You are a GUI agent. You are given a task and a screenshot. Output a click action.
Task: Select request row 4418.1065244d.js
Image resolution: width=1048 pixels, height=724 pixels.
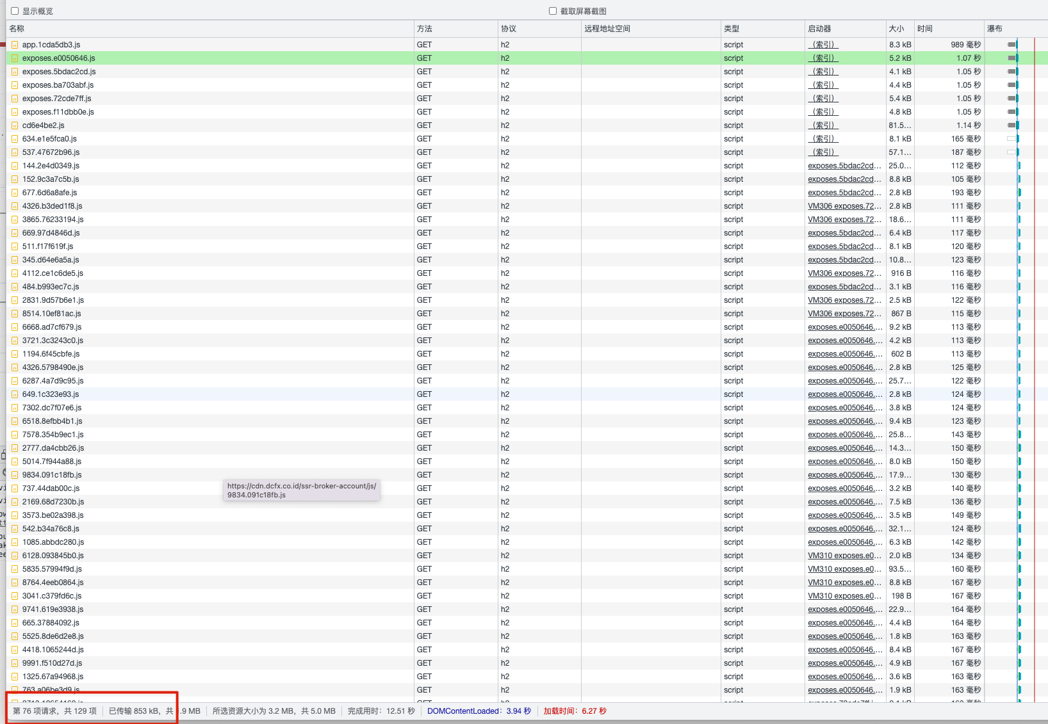tap(527, 650)
